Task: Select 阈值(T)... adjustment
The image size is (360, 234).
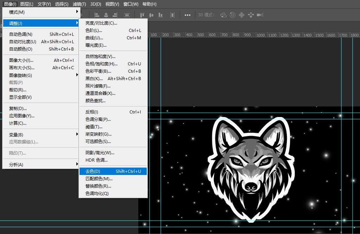Action: point(113,127)
